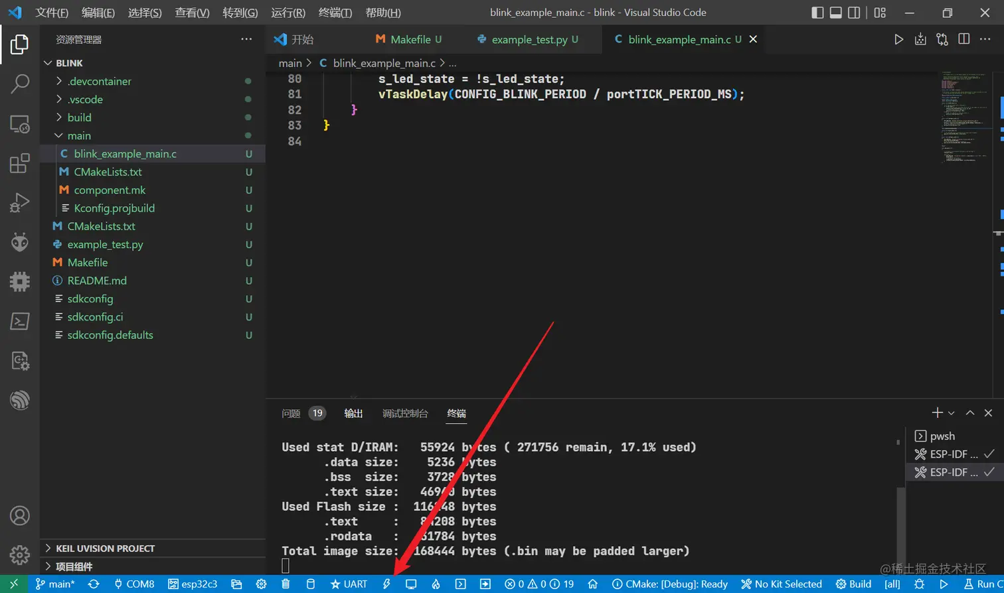
Task: Open the editor more actions menu
Action: coord(985,40)
